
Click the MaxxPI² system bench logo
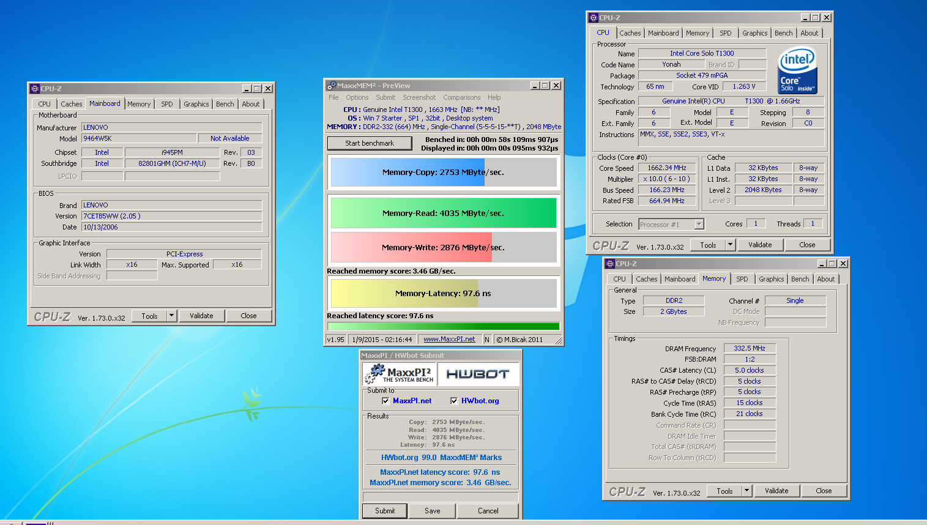coord(400,374)
